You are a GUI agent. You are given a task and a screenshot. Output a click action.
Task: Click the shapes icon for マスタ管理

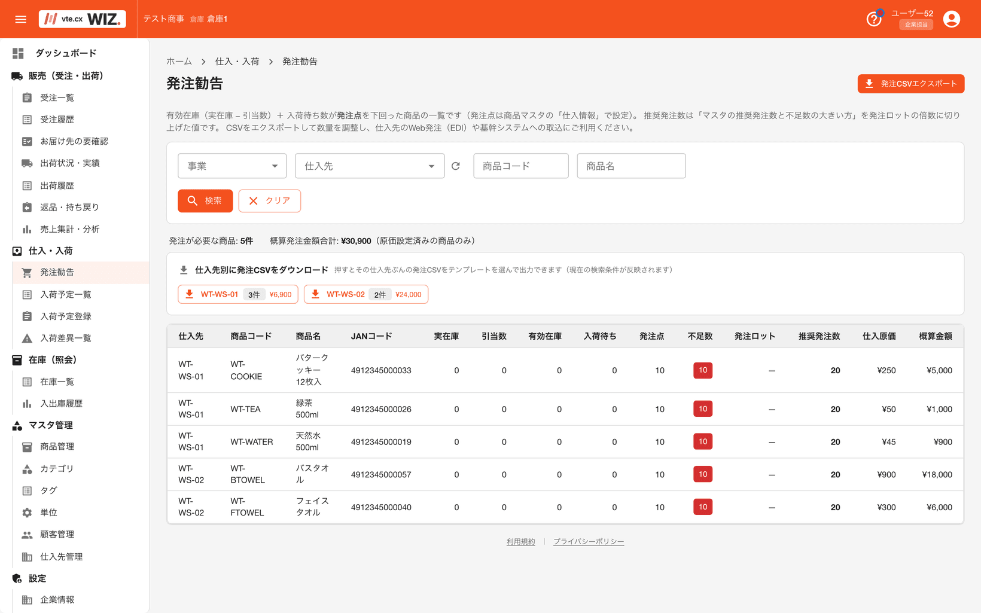pyautogui.click(x=17, y=425)
